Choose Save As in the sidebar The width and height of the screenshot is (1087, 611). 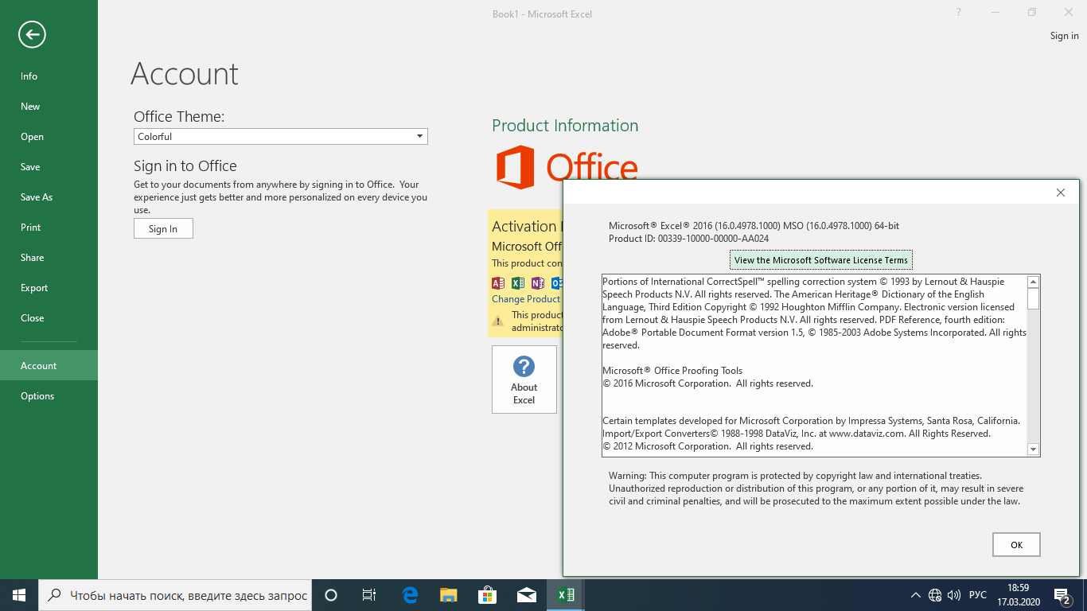click(x=49, y=197)
